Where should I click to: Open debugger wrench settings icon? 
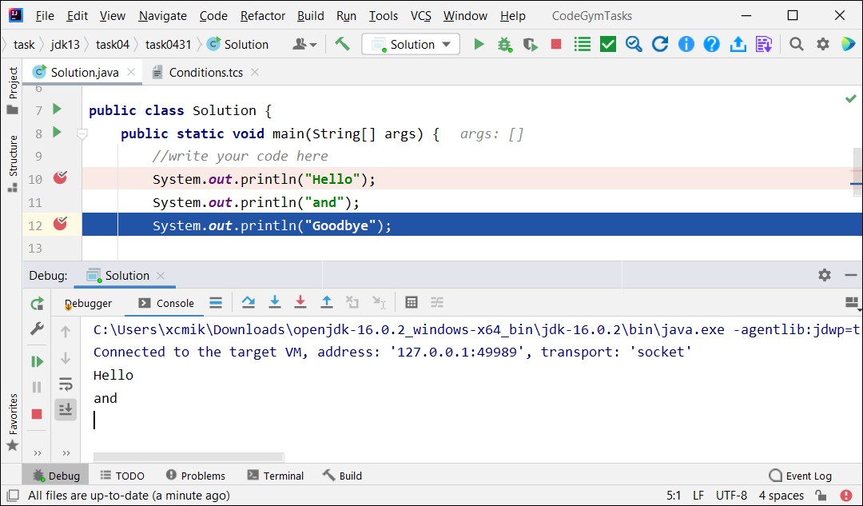[37, 329]
